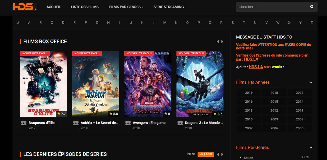Select year 2019 films
The width and height of the screenshot is (327, 160).
click(x=249, y=93)
